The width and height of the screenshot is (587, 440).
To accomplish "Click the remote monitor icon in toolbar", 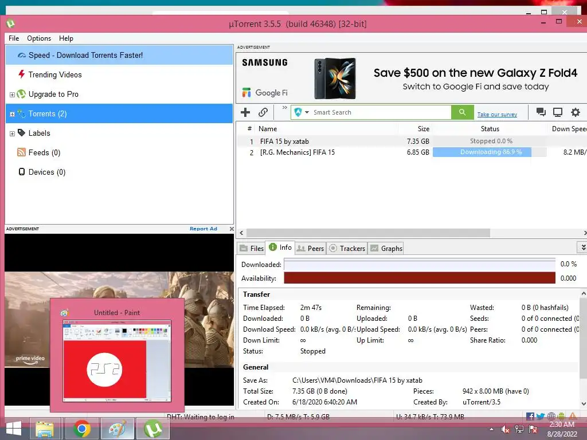I will tap(558, 112).
